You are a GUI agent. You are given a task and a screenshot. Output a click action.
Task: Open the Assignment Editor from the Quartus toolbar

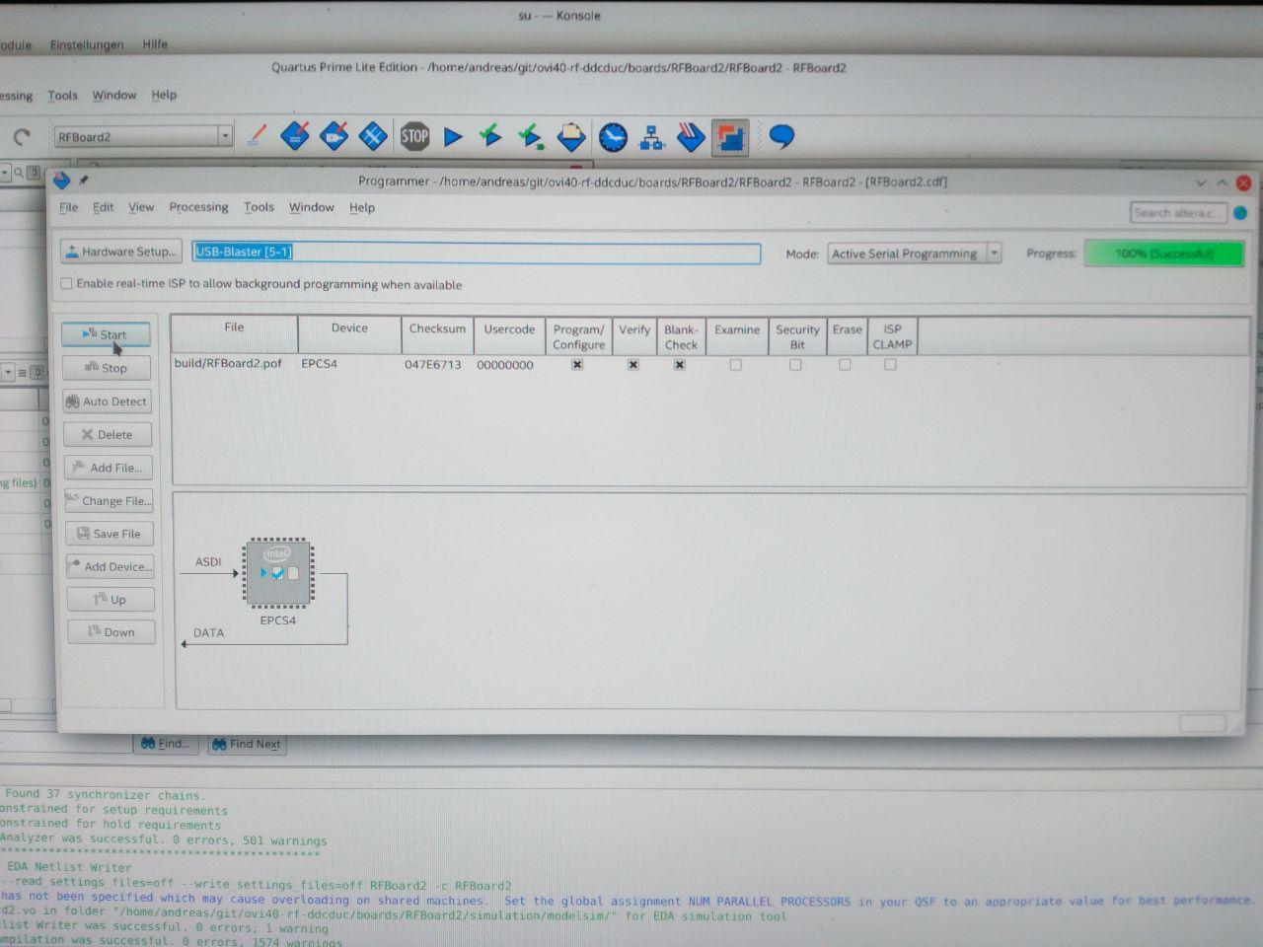click(295, 136)
